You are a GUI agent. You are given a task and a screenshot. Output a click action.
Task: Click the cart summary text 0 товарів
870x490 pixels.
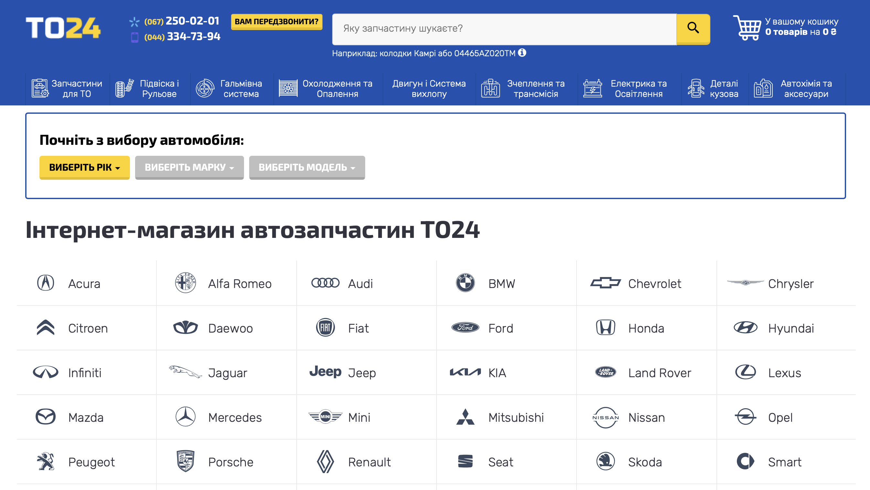click(786, 32)
